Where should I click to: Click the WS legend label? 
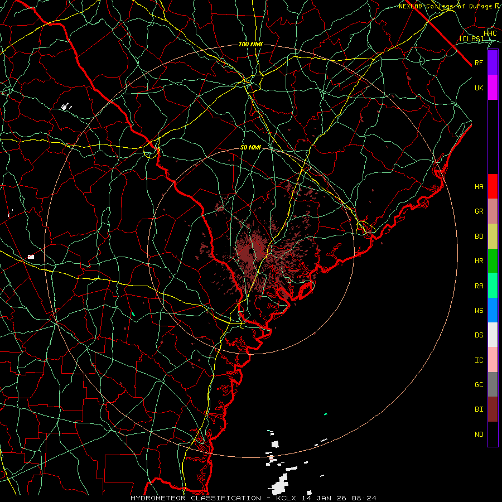pyautogui.click(x=479, y=311)
